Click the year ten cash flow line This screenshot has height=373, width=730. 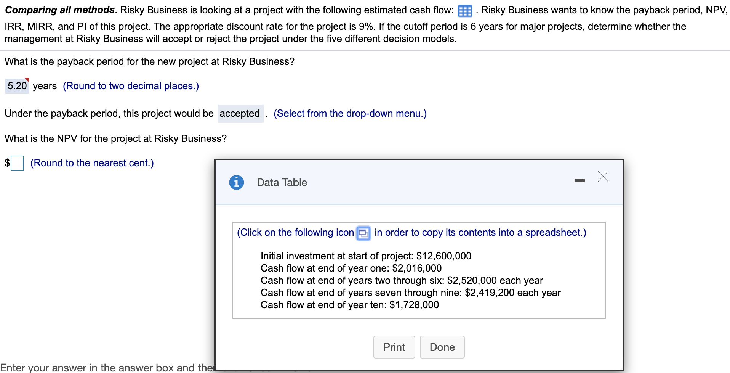coord(349,305)
